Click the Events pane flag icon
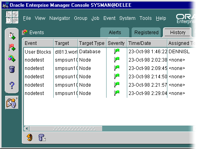 coord(25,32)
